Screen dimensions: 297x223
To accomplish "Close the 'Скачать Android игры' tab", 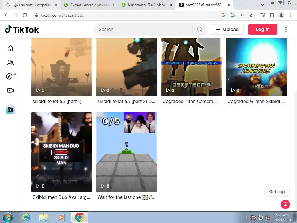I will point(113,5).
